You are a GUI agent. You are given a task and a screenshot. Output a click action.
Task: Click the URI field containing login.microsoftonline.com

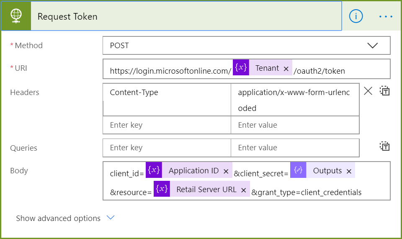click(x=246, y=69)
